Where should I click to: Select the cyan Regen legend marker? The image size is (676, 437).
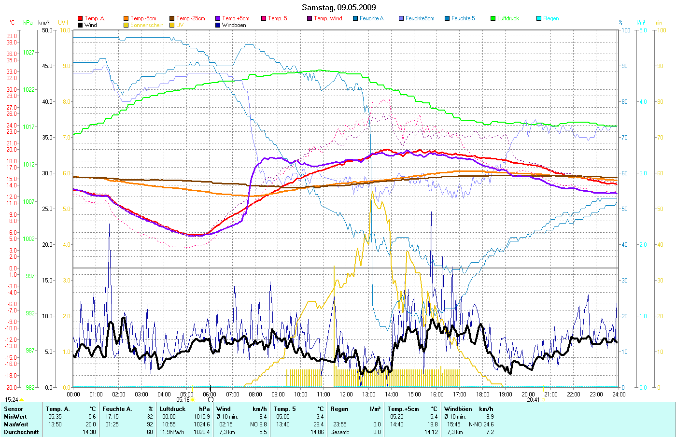[539, 18]
